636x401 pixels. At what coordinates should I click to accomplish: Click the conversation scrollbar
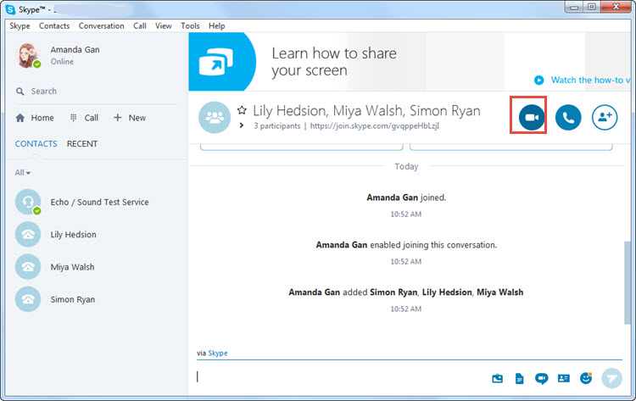click(x=628, y=282)
